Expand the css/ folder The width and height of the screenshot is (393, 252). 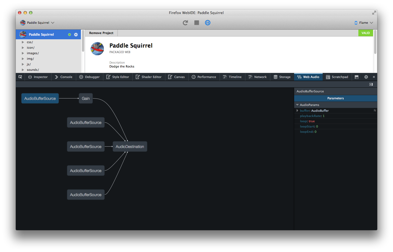coord(23,42)
